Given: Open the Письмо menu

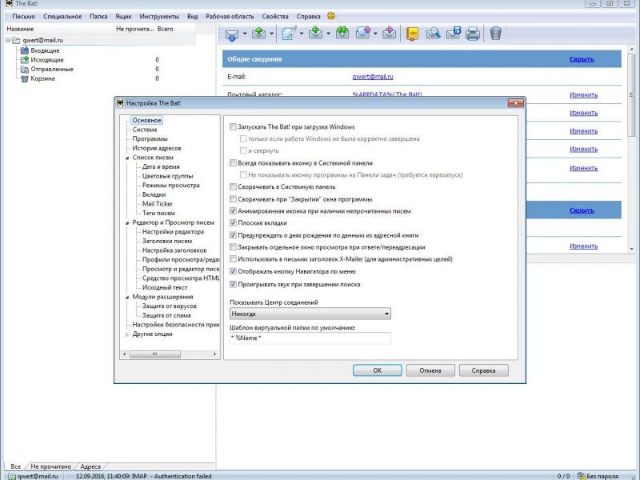Looking at the screenshot, I should tap(24, 16).
